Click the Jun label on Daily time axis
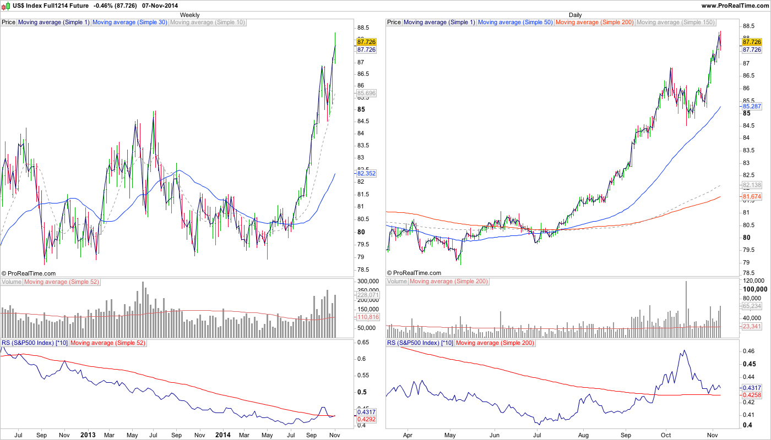Image resolution: width=771 pixels, height=440 pixels. pos(494,435)
